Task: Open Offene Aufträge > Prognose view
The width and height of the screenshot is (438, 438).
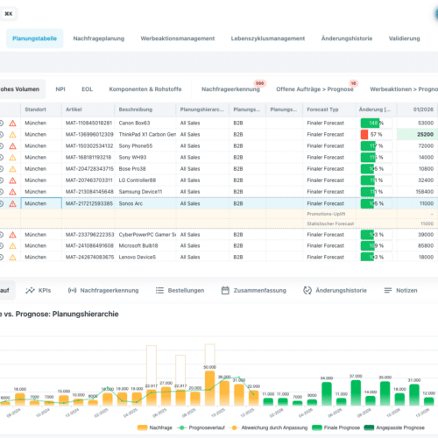Action: pos(314,89)
